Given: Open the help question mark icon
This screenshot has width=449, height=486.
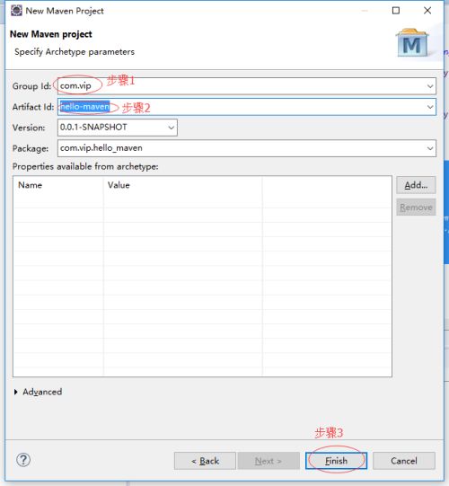Looking at the screenshot, I should click(23, 460).
